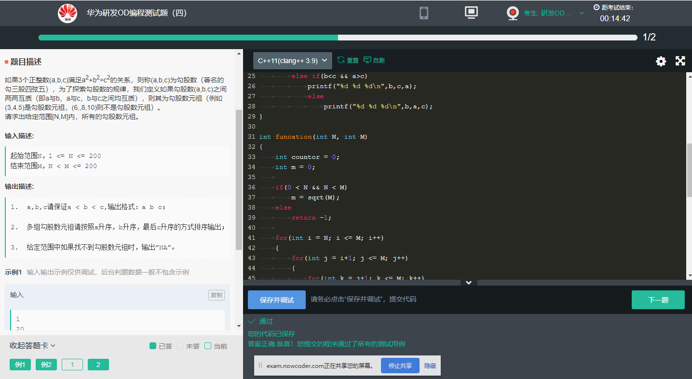Screen dimensions: 692x379
Task: Click the sharing bar drag handle icon
Action: [x=260, y=366]
